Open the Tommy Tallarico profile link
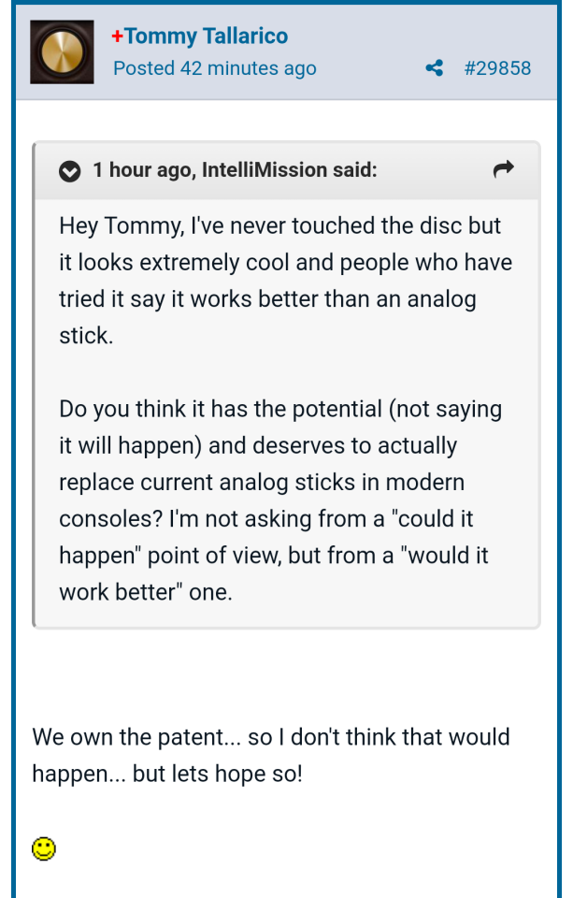 tap(206, 36)
